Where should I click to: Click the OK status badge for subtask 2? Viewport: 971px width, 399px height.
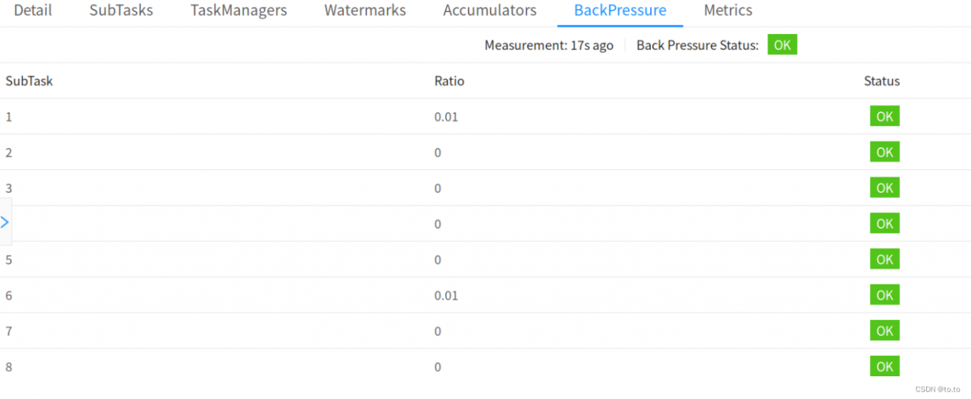click(885, 152)
